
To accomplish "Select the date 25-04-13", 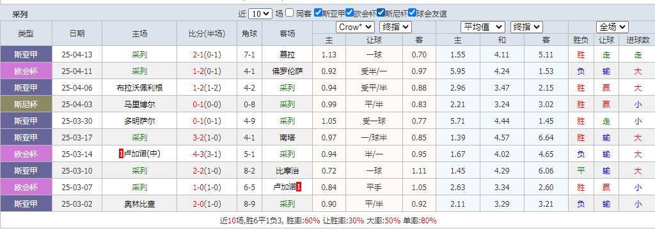I will click(x=77, y=55).
